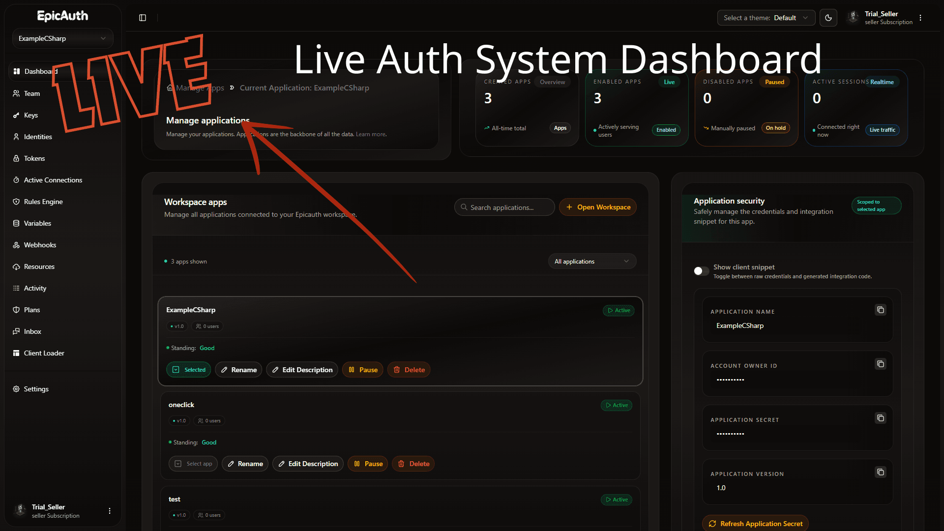Click Refresh Application Secret button
This screenshot has height=531, width=944.
tap(755, 524)
